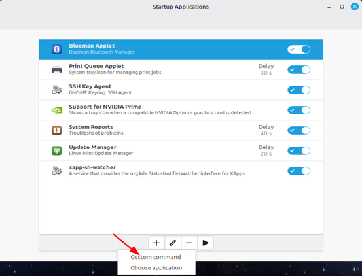The height and width of the screenshot is (276, 362).
Task: Close the Startup Applications window
Action: click(355, 7)
